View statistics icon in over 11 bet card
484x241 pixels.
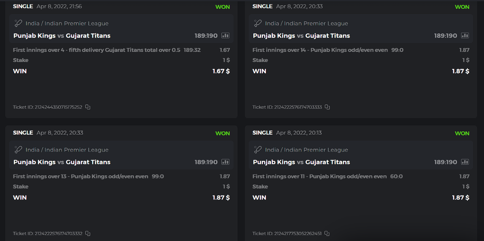point(465,162)
